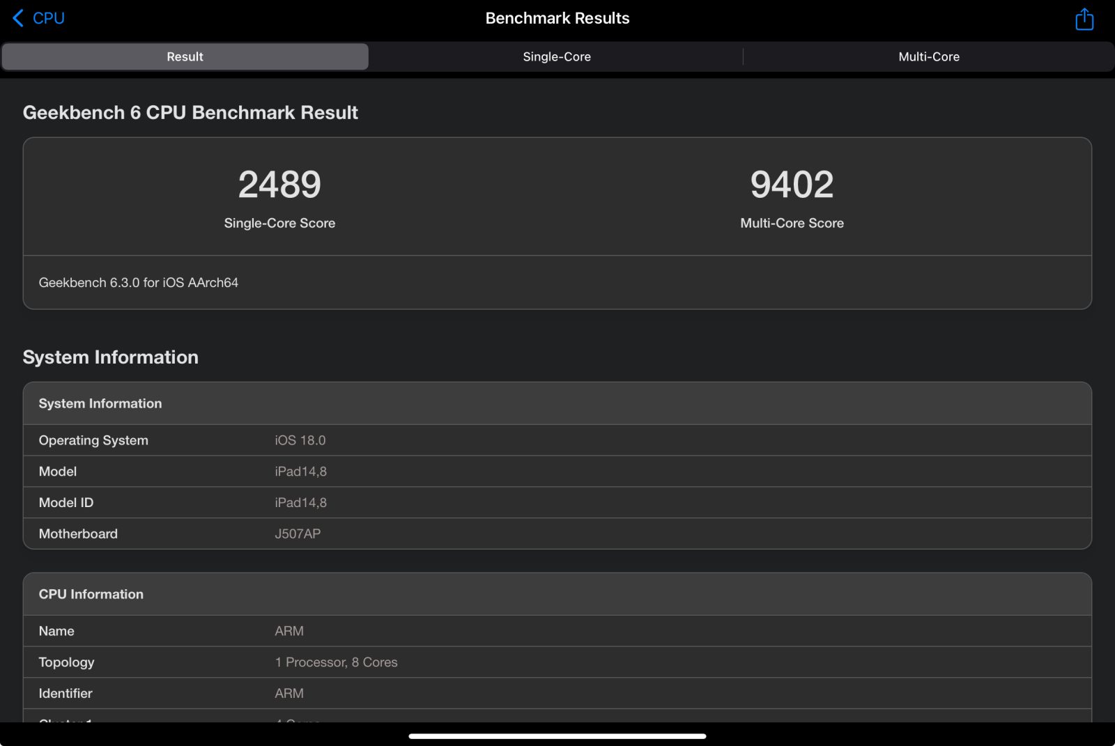Tap the Motherboard J507AP row
This screenshot has width=1115, height=746.
tap(557, 534)
